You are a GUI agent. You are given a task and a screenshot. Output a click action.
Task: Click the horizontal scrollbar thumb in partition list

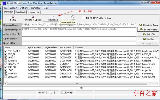click(77, 84)
